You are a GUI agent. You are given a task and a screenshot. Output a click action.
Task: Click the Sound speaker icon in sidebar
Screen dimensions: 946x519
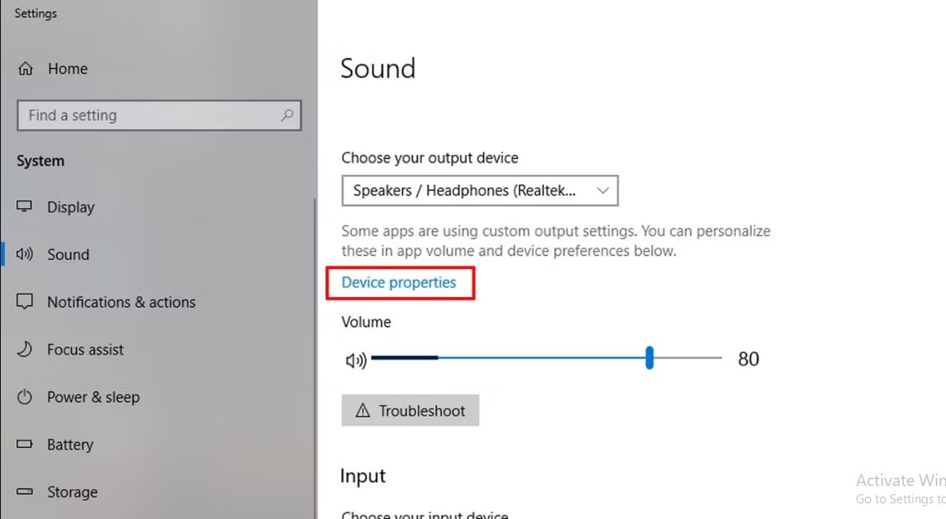tap(24, 254)
